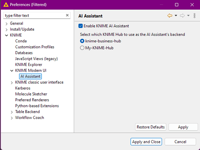
Task: Select KNIME root tree item label
Action: (16, 35)
